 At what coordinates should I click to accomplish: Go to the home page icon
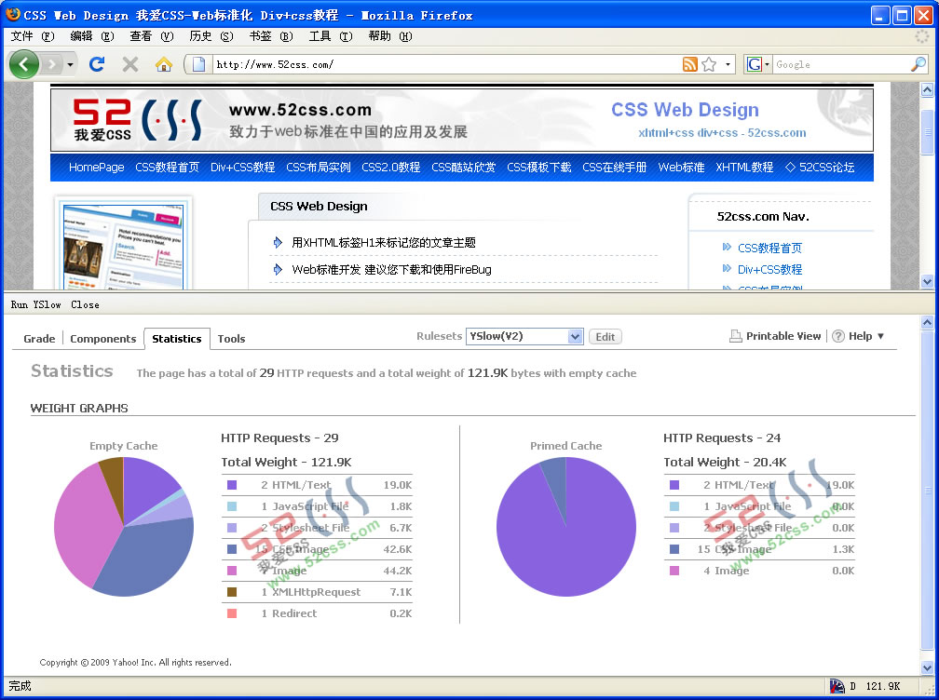pyautogui.click(x=164, y=64)
